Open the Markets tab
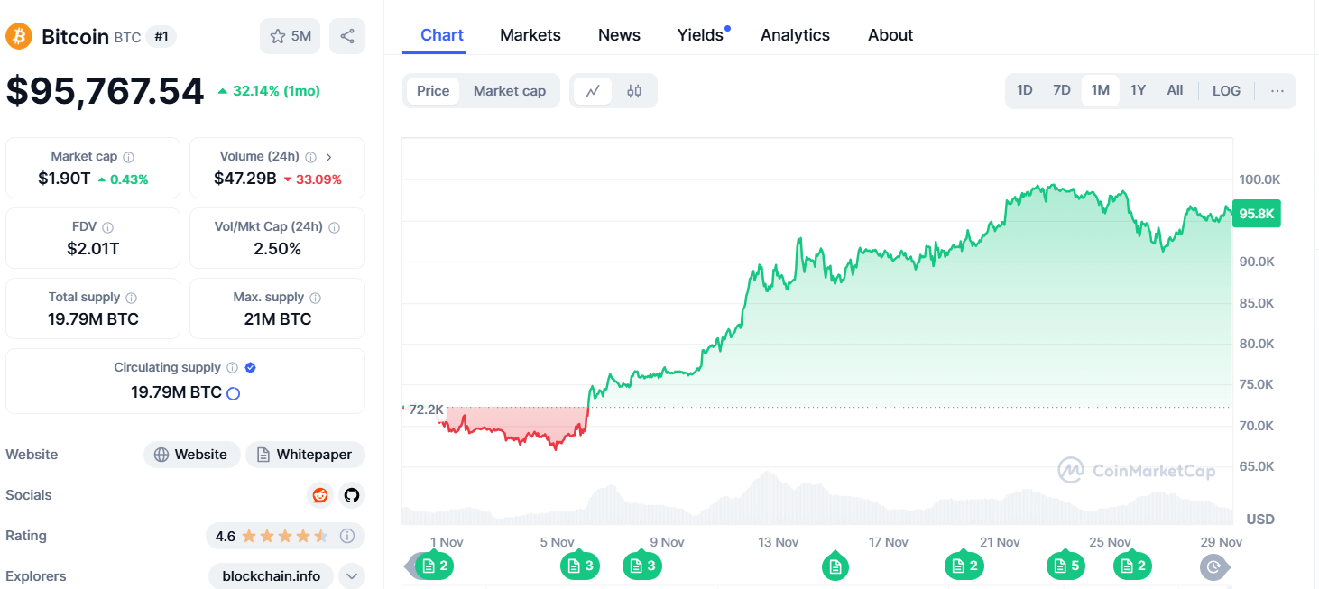This screenshot has height=589, width=1319. coord(530,35)
